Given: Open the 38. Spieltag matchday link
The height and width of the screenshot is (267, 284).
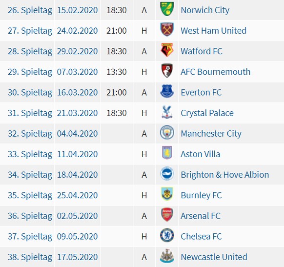Looking at the screenshot, I should click(x=30, y=257).
